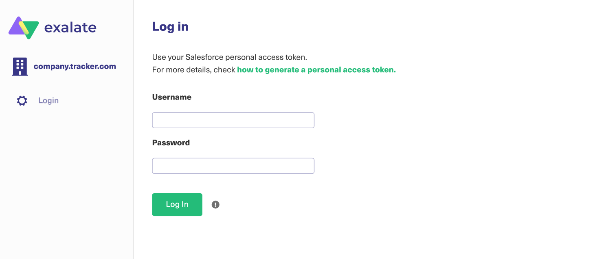Open 'how to generate a personal access token' link
Screen dimensions: 606x259
pyautogui.click(x=316, y=70)
